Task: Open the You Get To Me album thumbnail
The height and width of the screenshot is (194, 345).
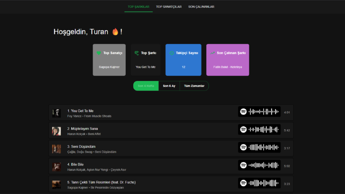Action: point(57,113)
